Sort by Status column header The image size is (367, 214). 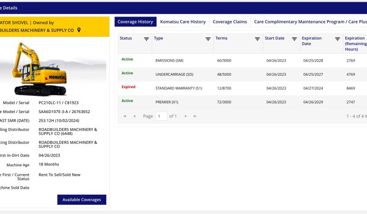click(126, 38)
